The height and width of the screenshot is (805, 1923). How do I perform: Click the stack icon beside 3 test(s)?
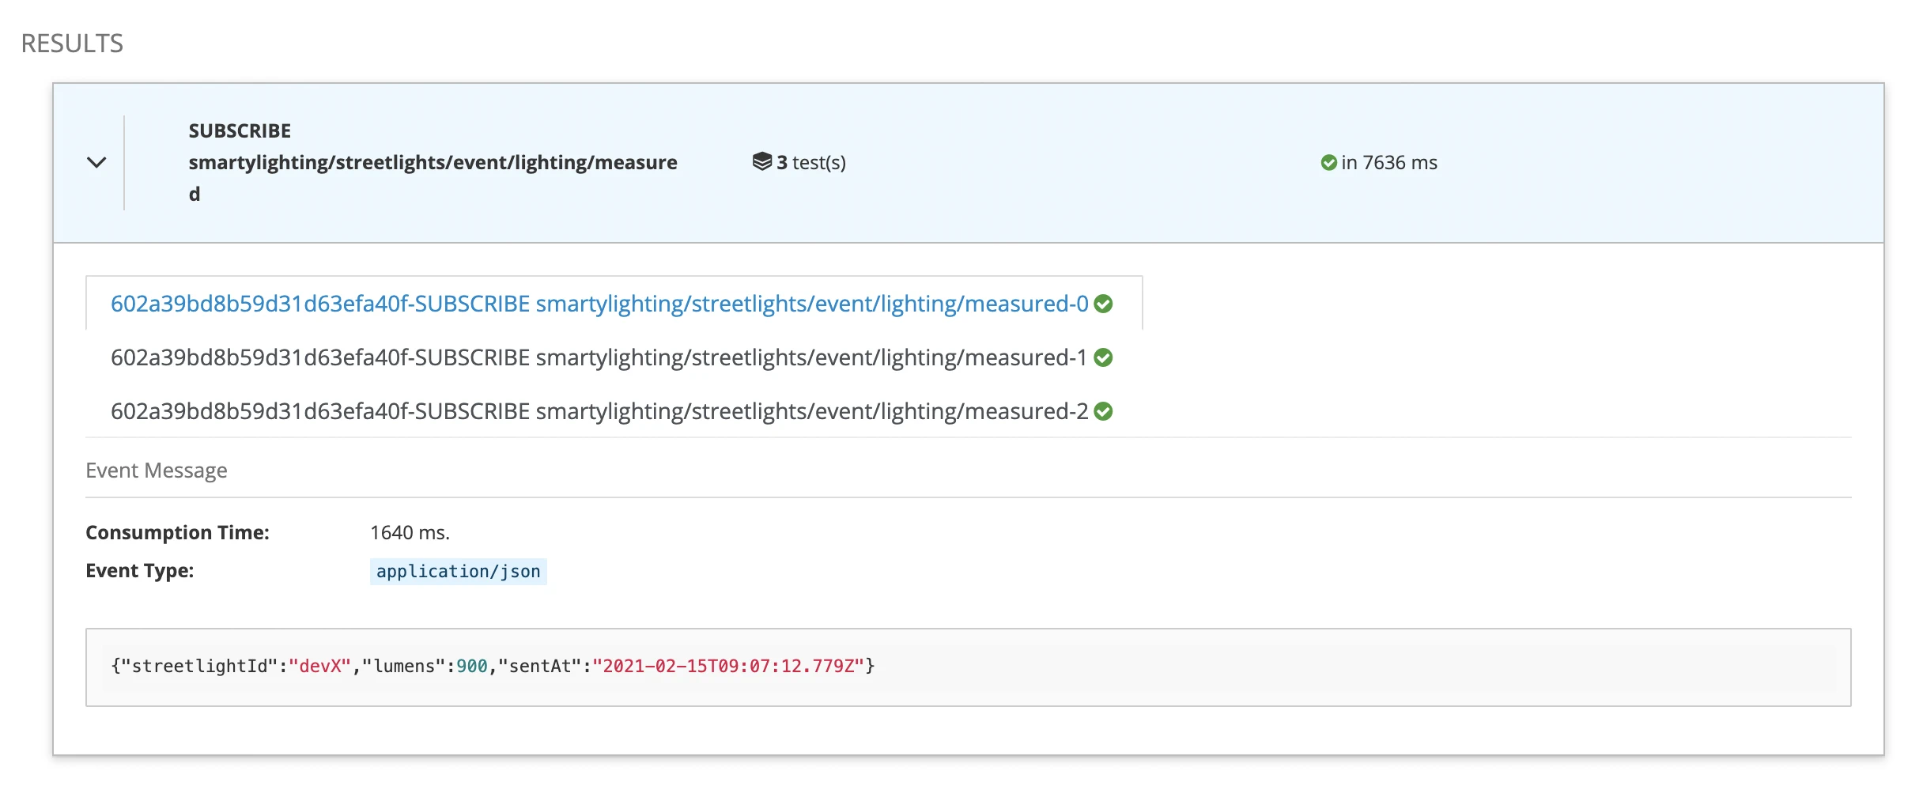coord(761,162)
